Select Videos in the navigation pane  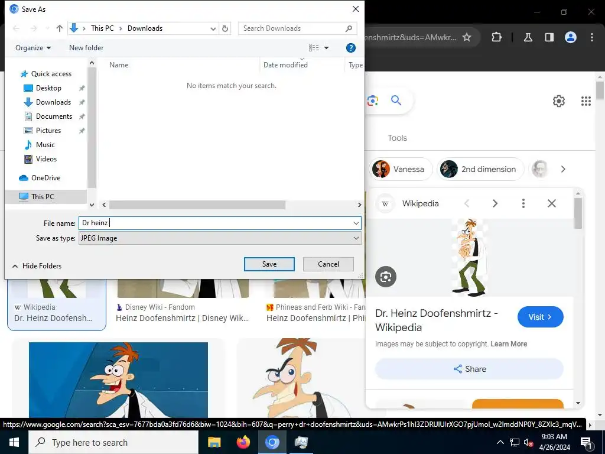pyautogui.click(x=46, y=159)
